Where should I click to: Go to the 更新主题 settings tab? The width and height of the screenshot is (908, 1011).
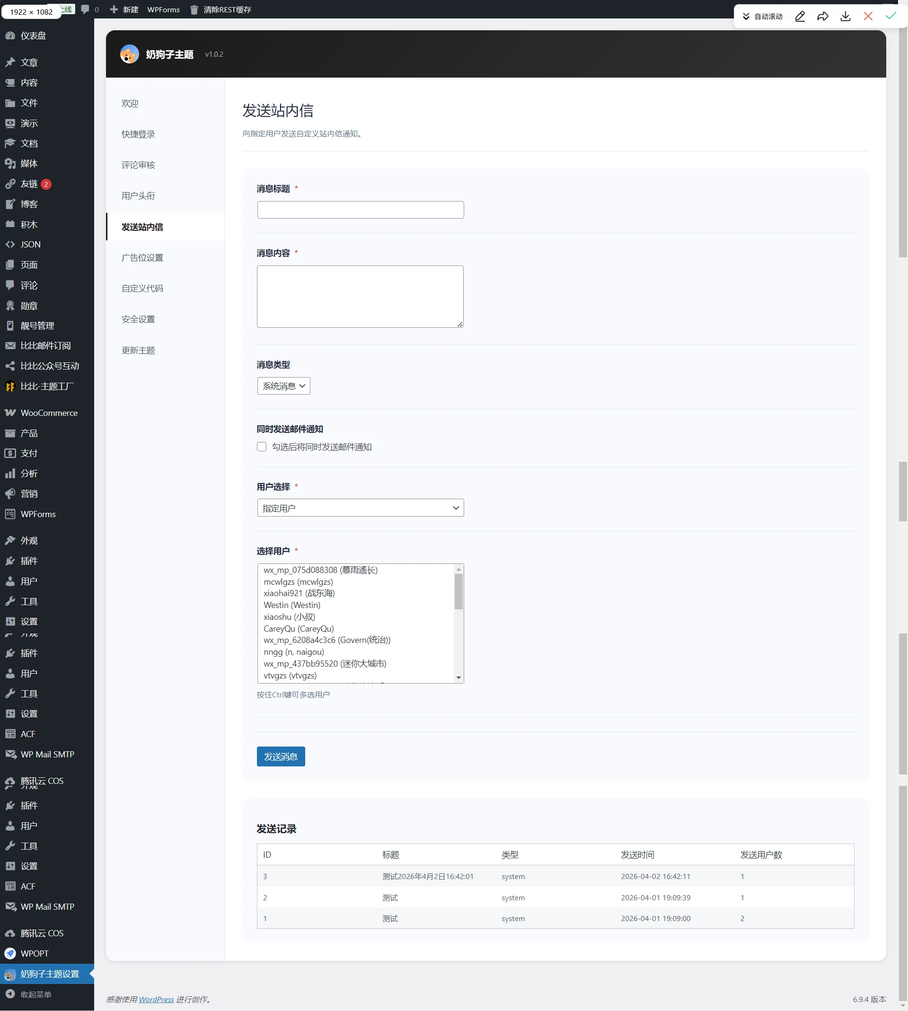click(x=165, y=351)
